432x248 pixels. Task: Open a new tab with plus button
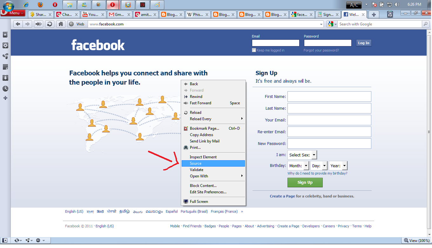click(374, 15)
